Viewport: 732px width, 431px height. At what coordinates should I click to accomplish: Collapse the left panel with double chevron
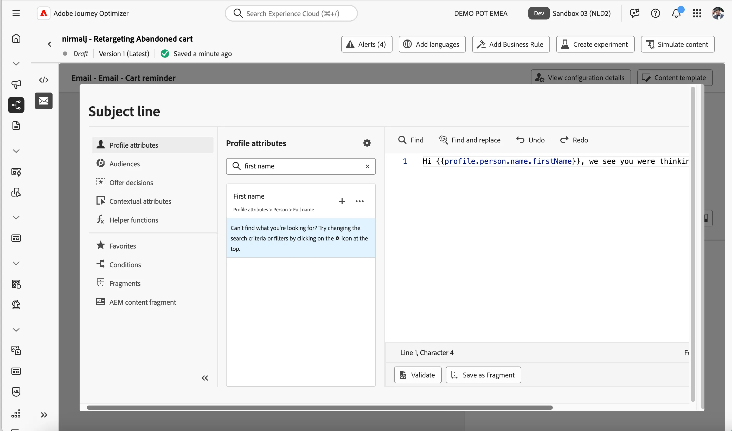pyautogui.click(x=205, y=378)
